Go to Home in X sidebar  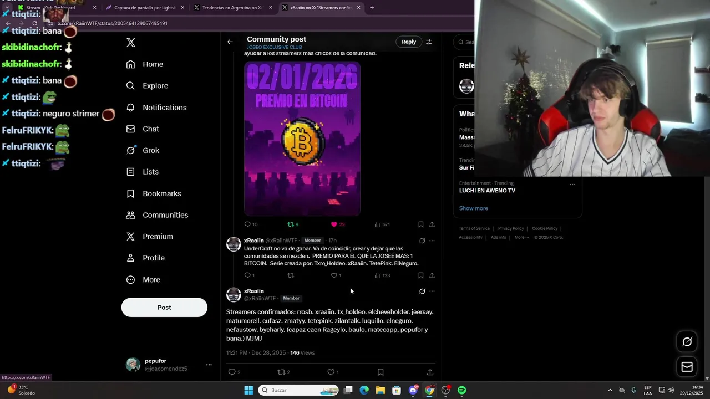[x=144, y=64]
